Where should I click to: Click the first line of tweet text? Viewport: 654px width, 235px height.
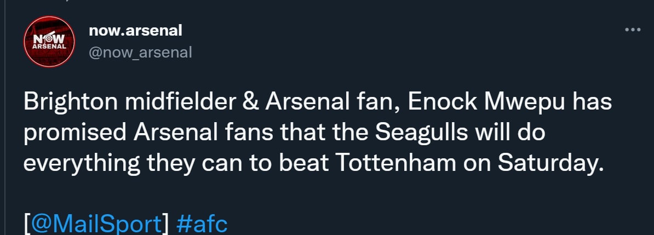(x=317, y=102)
